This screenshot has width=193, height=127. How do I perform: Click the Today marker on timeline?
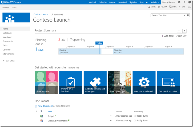(99, 43)
